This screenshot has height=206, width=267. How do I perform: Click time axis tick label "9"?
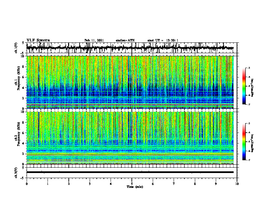tap(216, 184)
